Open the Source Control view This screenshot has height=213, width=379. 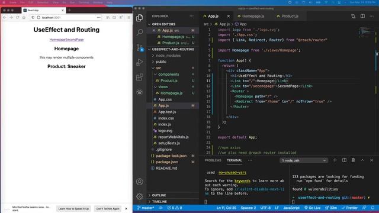140,47
